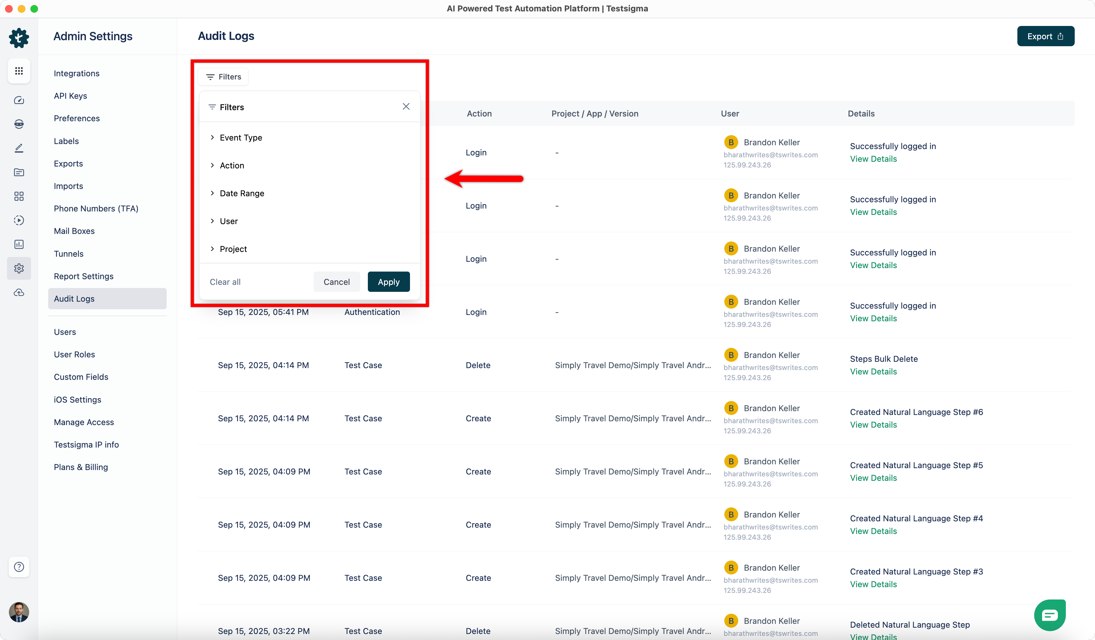Click the Apply filters button
1095x640 pixels.
pyautogui.click(x=388, y=282)
